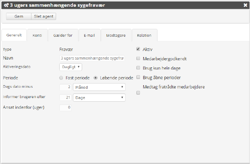
Task: Click the Slet agent button
Action: [44, 16]
